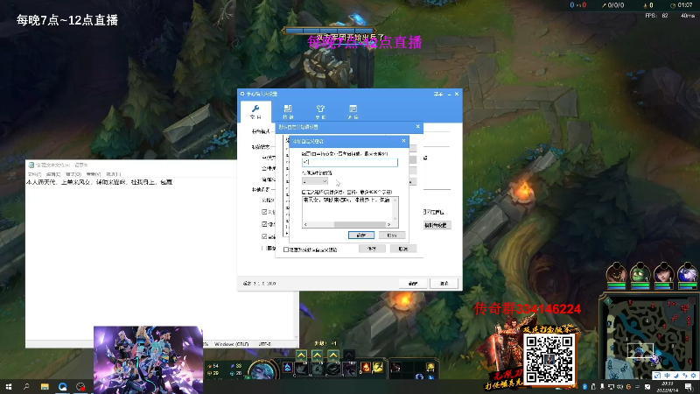This screenshot has height=394, width=700.
Task: Open taskbar search magnifier
Action: (26, 386)
